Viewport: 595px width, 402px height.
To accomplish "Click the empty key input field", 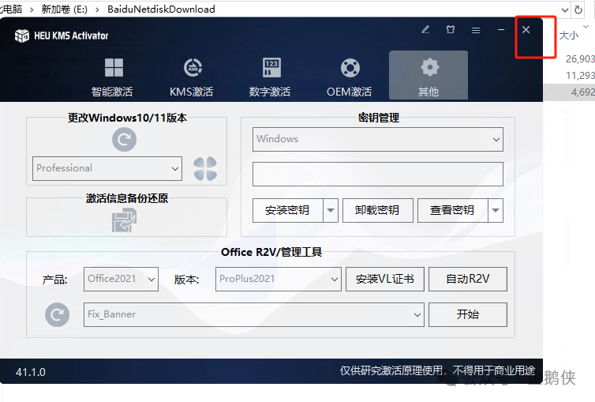I will (x=378, y=175).
